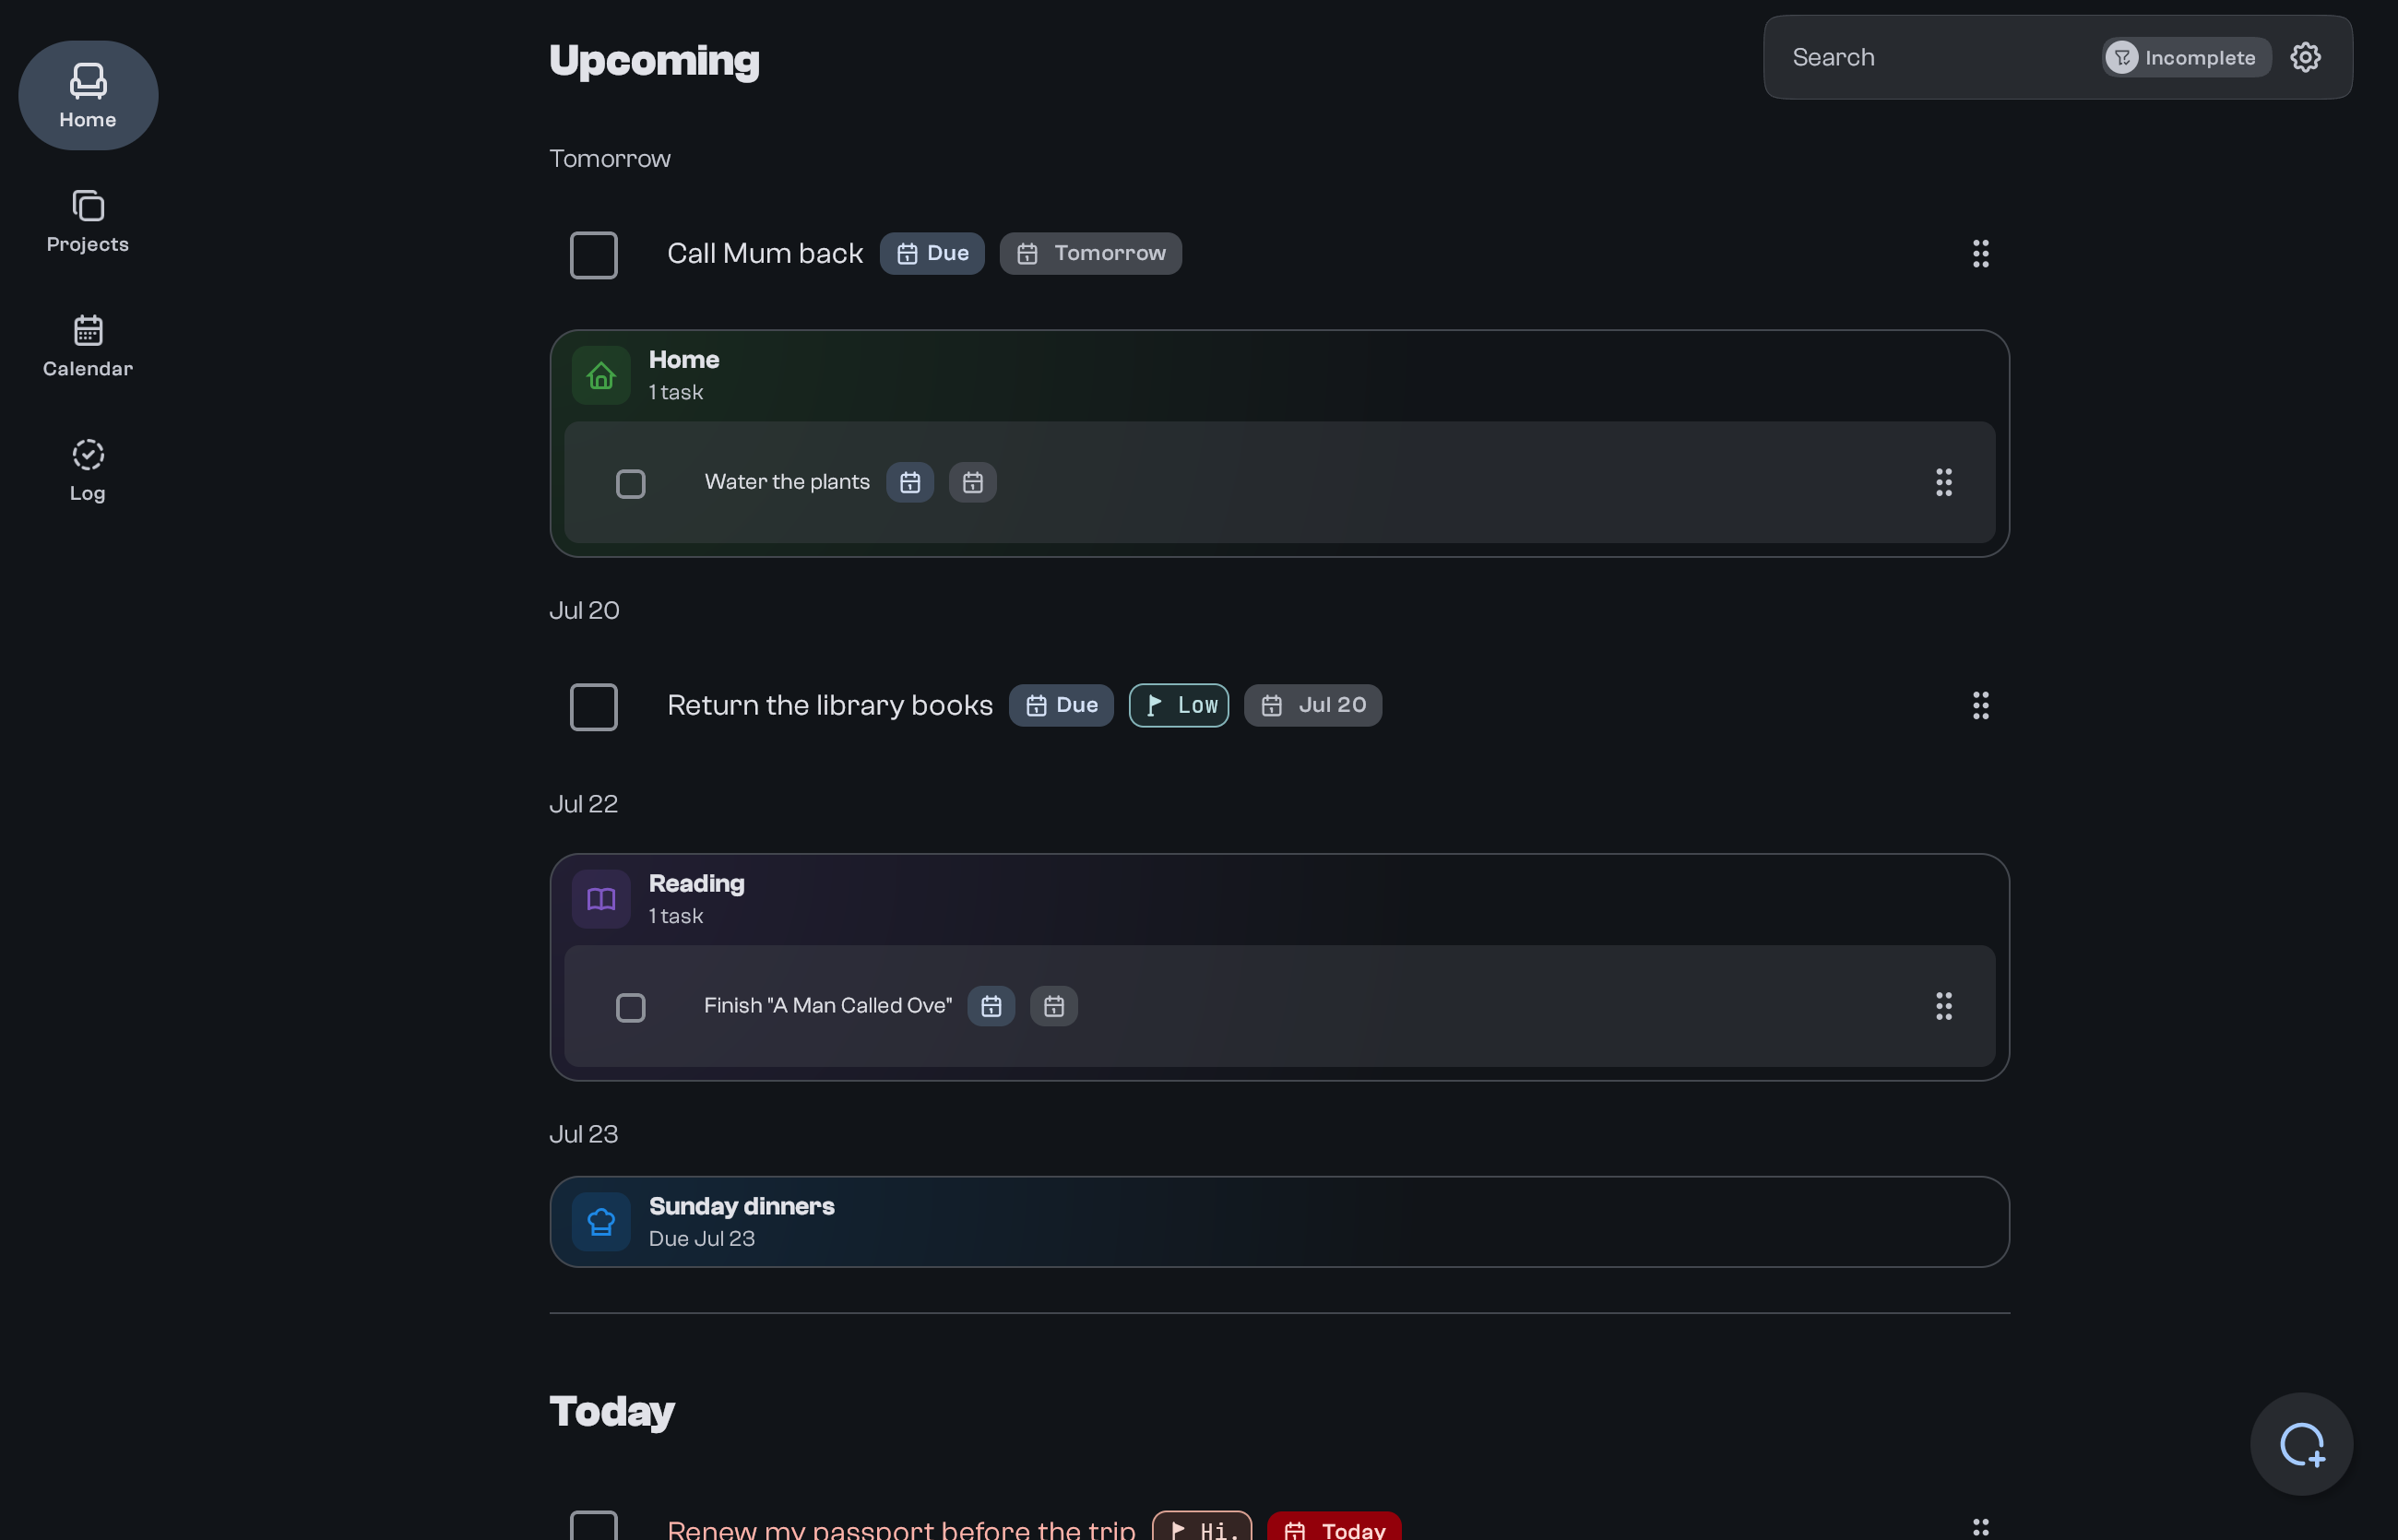The image size is (2398, 1540).
Task: Open settings gear next to search
Action: click(x=2306, y=57)
